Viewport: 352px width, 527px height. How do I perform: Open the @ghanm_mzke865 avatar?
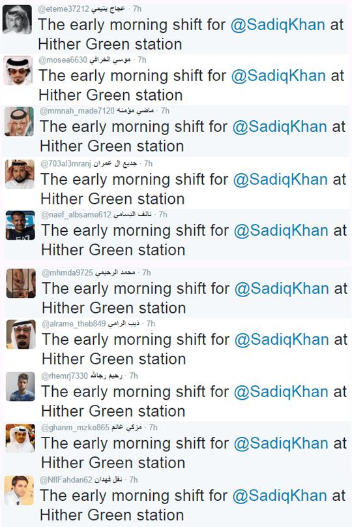(20, 438)
